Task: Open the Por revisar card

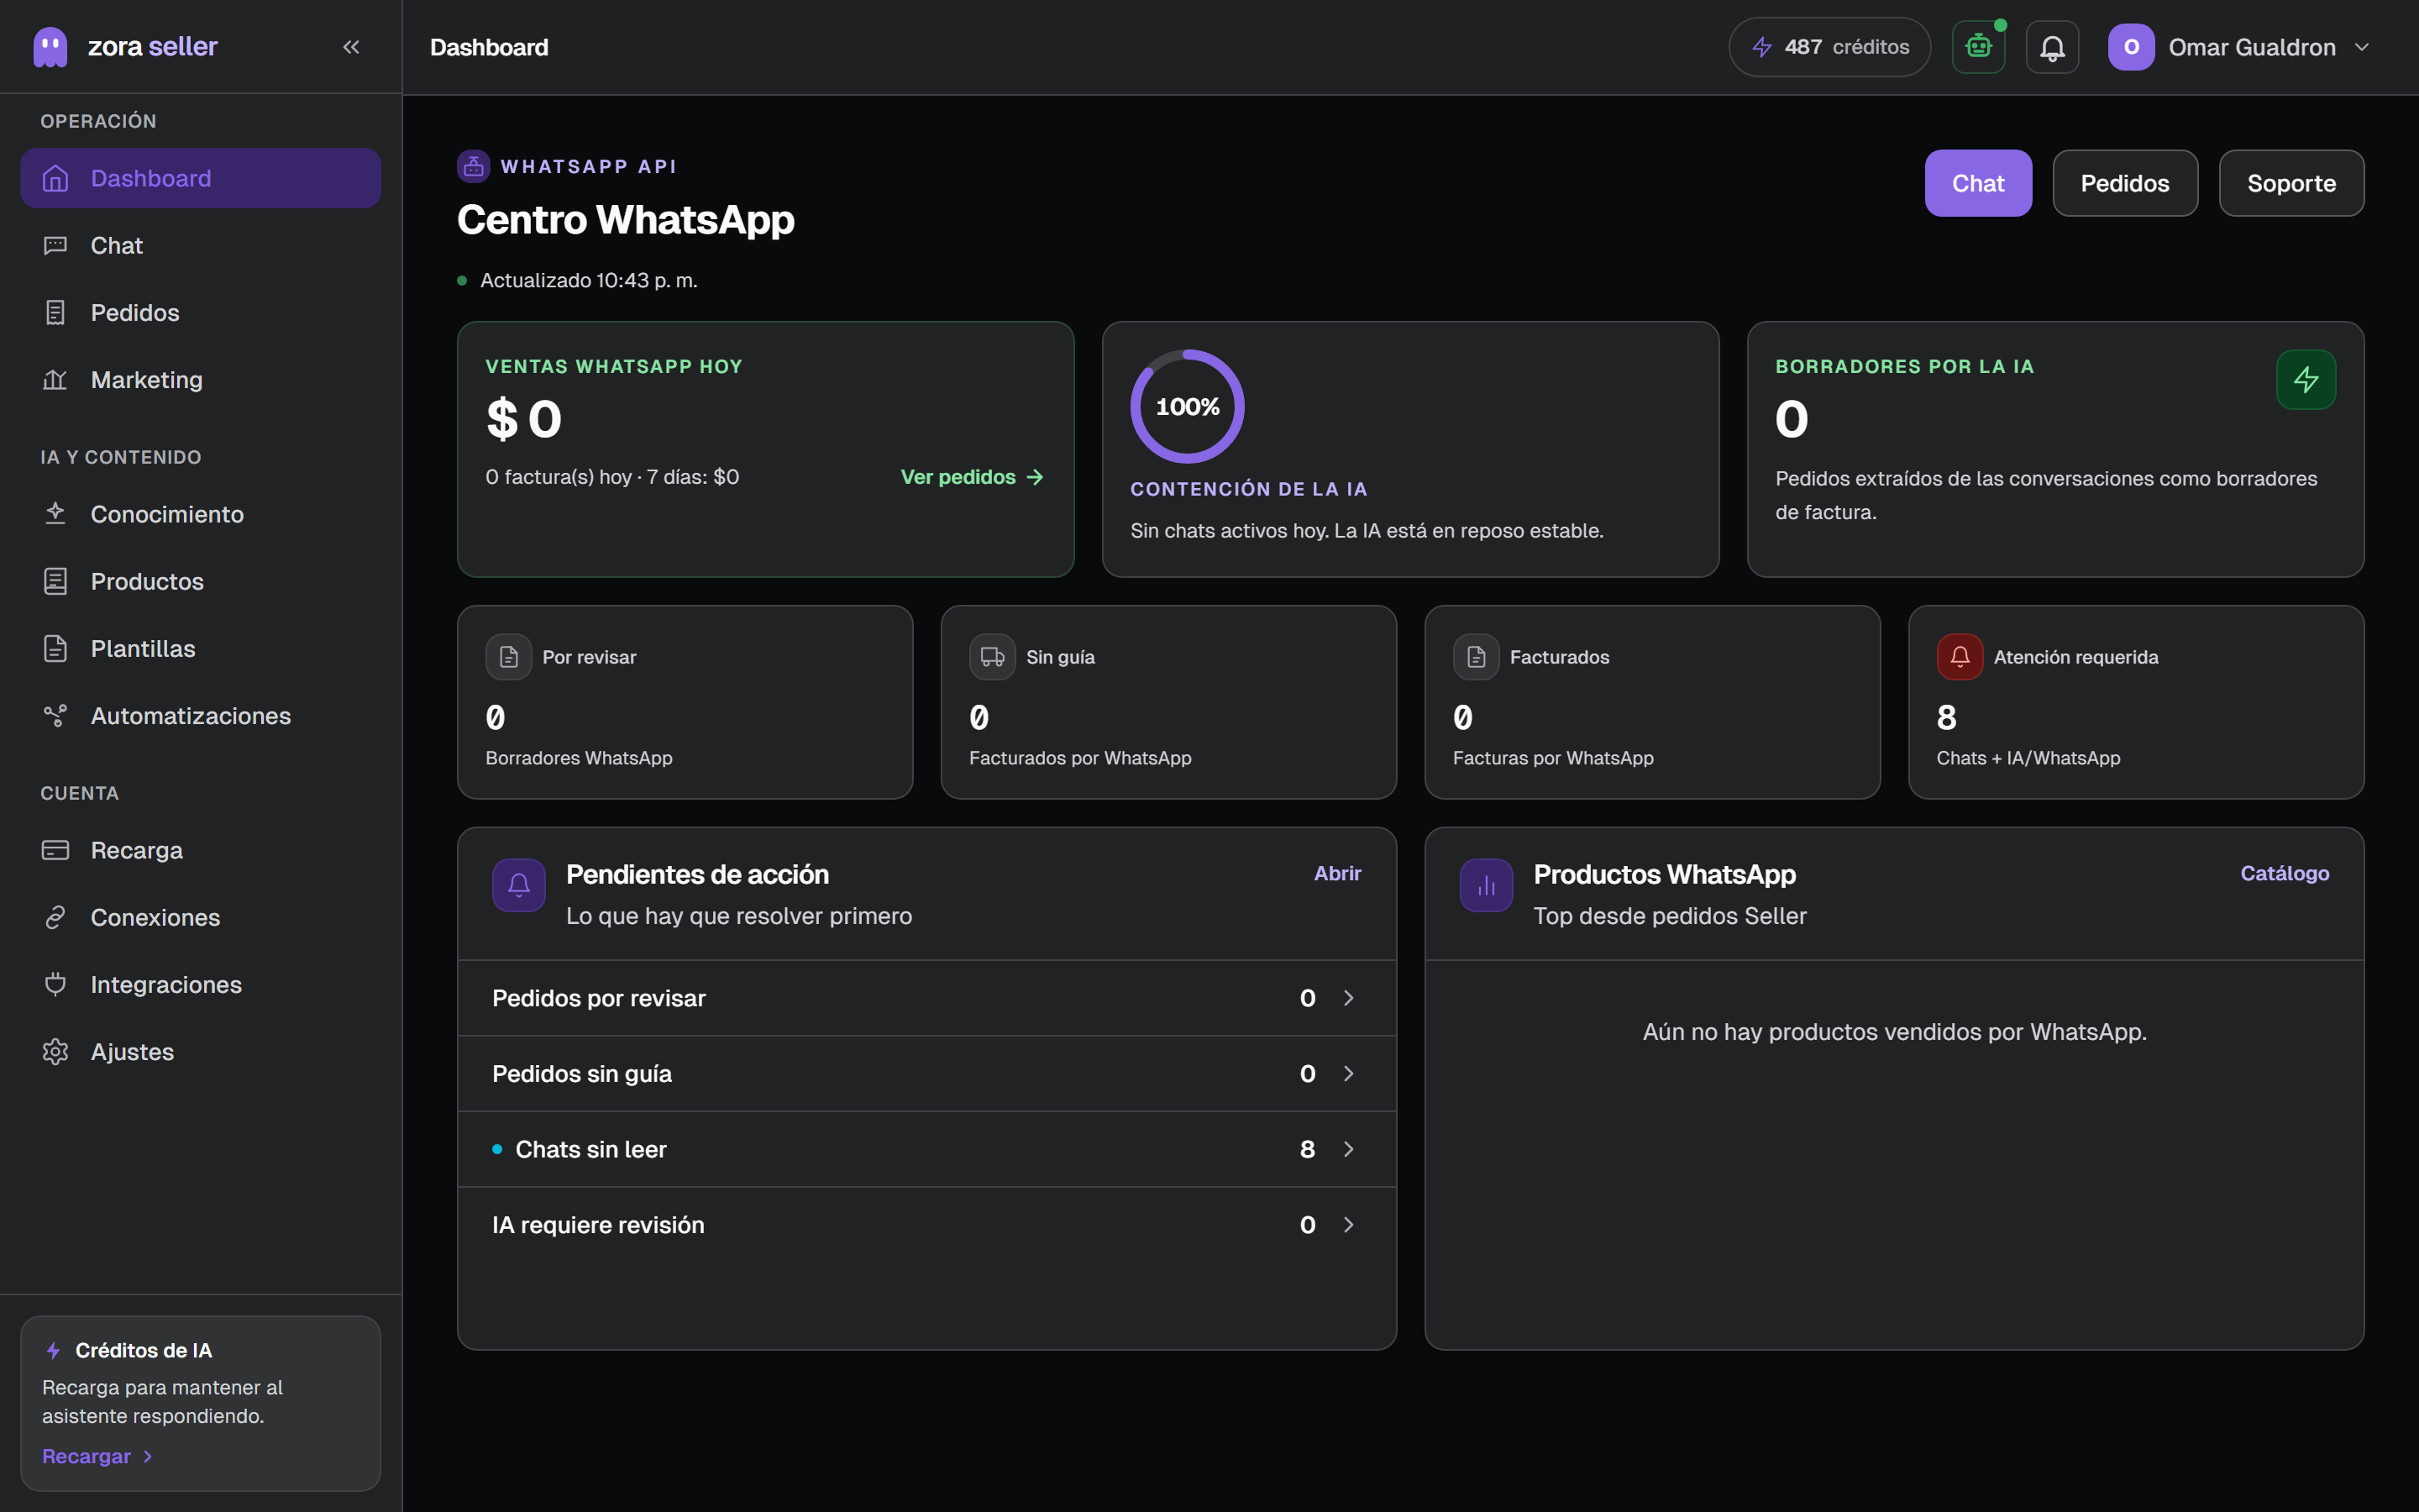Action: [685, 702]
